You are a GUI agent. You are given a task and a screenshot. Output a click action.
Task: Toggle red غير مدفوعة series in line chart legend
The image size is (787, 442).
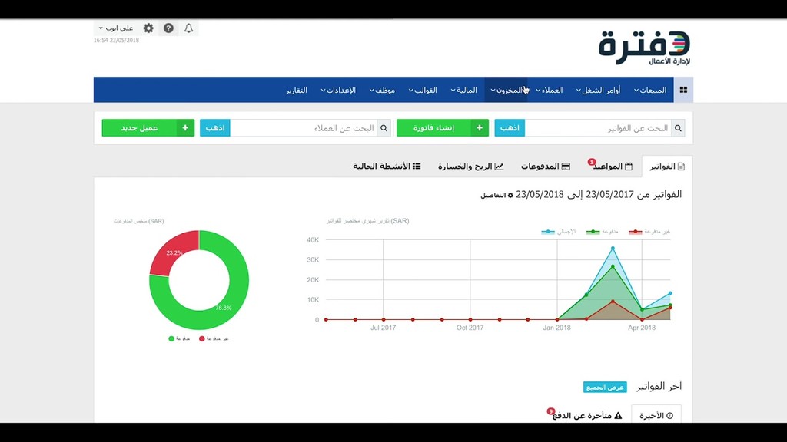[649, 232]
